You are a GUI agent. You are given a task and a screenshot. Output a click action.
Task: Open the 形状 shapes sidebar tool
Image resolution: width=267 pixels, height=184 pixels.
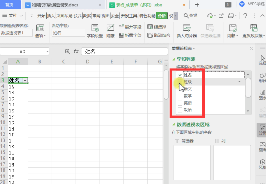click(262, 78)
